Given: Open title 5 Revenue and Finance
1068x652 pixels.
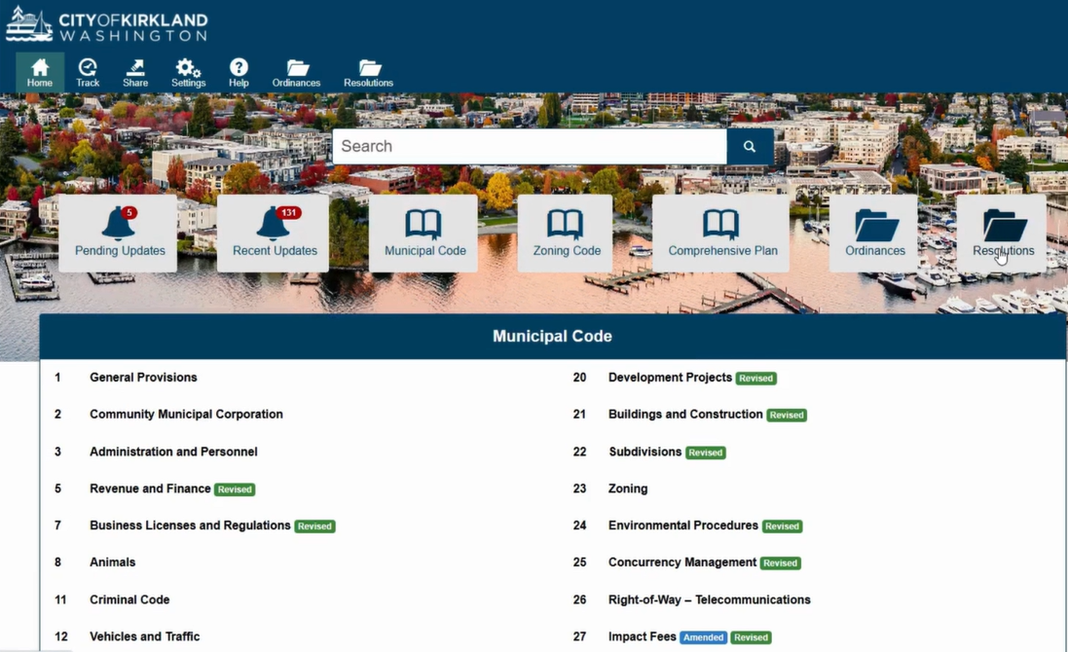Looking at the screenshot, I should [150, 489].
